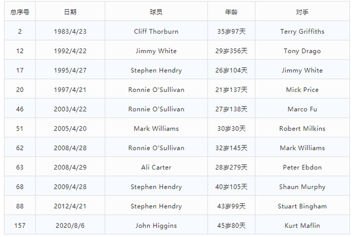Click the Marco Fu cell

[x=302, y=109]
